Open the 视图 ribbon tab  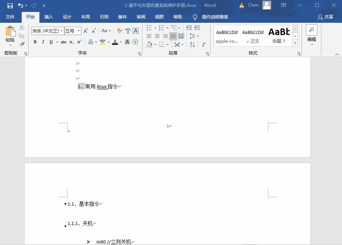coord(159,17)
